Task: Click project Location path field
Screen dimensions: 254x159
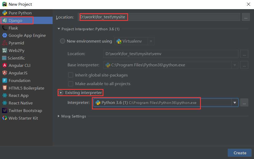Action: pyautogui.click(x=159, y=17)
